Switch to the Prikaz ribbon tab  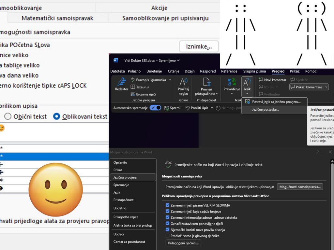click(x=295, y=71)
